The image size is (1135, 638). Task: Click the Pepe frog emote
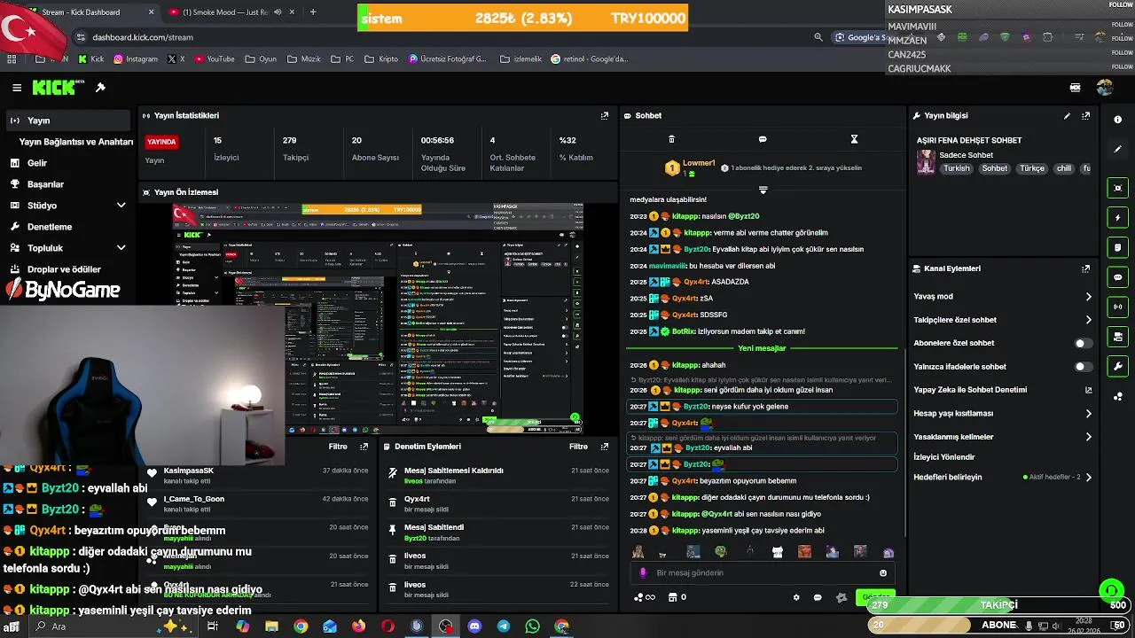click(721, 551)
